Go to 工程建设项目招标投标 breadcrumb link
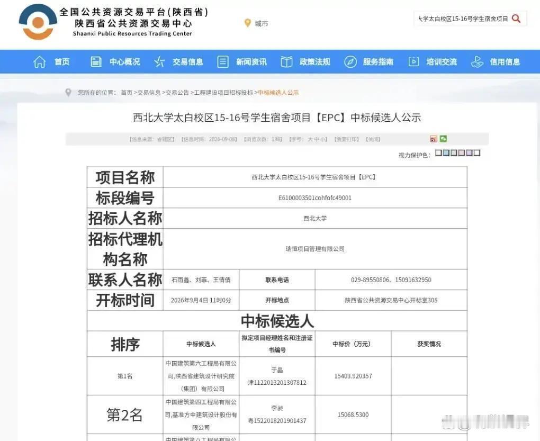This screenshot has width=540, height=441. click(x=223, y=93)
